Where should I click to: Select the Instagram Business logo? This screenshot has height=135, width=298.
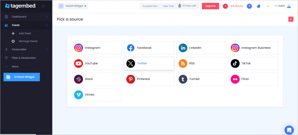point(235,48)
